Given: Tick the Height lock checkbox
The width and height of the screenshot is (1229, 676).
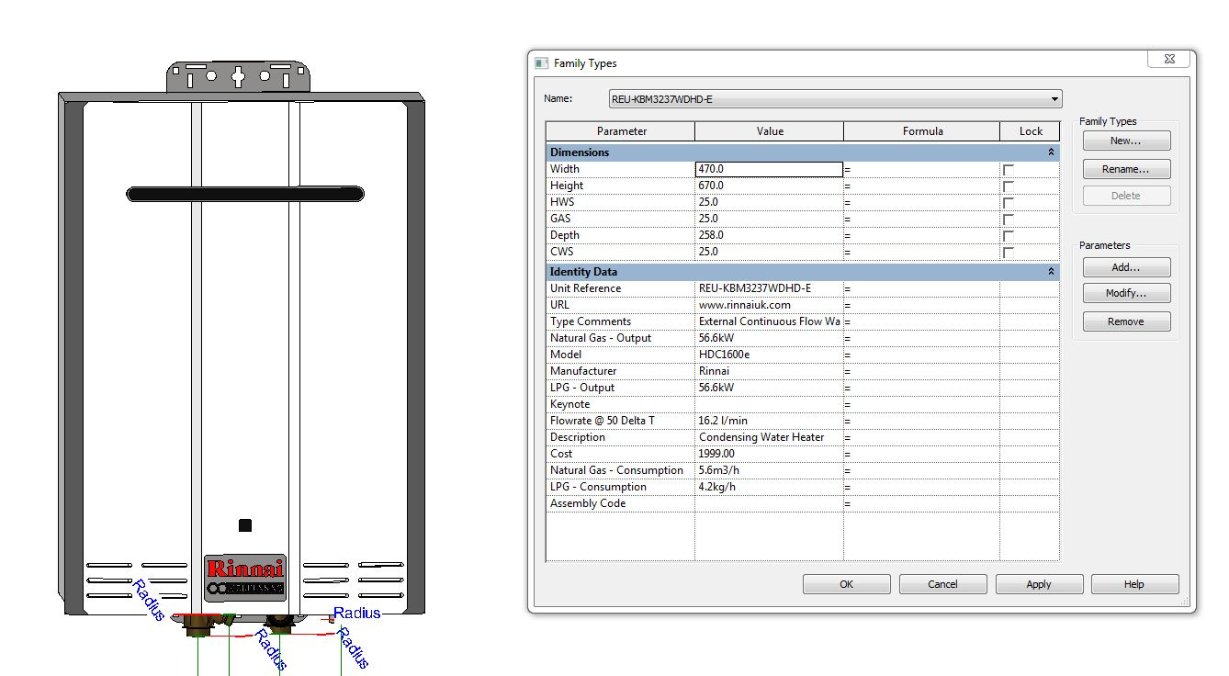Looking at the screenshot, I should (1009, 186).
